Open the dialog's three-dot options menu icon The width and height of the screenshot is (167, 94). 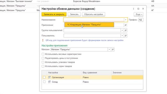[x=133, y=9]
